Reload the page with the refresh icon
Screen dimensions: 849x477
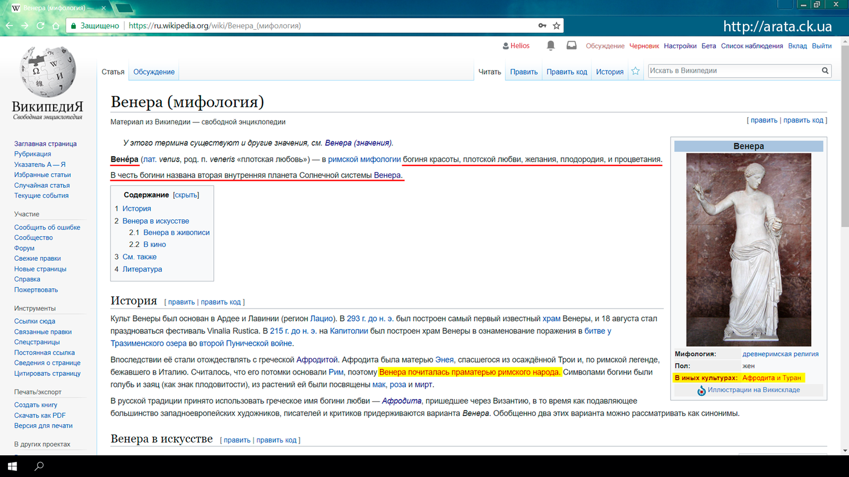40,25
